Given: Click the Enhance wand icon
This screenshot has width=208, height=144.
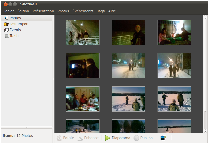Looking at the screenshot, I should pyautogui.click(x=80, y=138).
